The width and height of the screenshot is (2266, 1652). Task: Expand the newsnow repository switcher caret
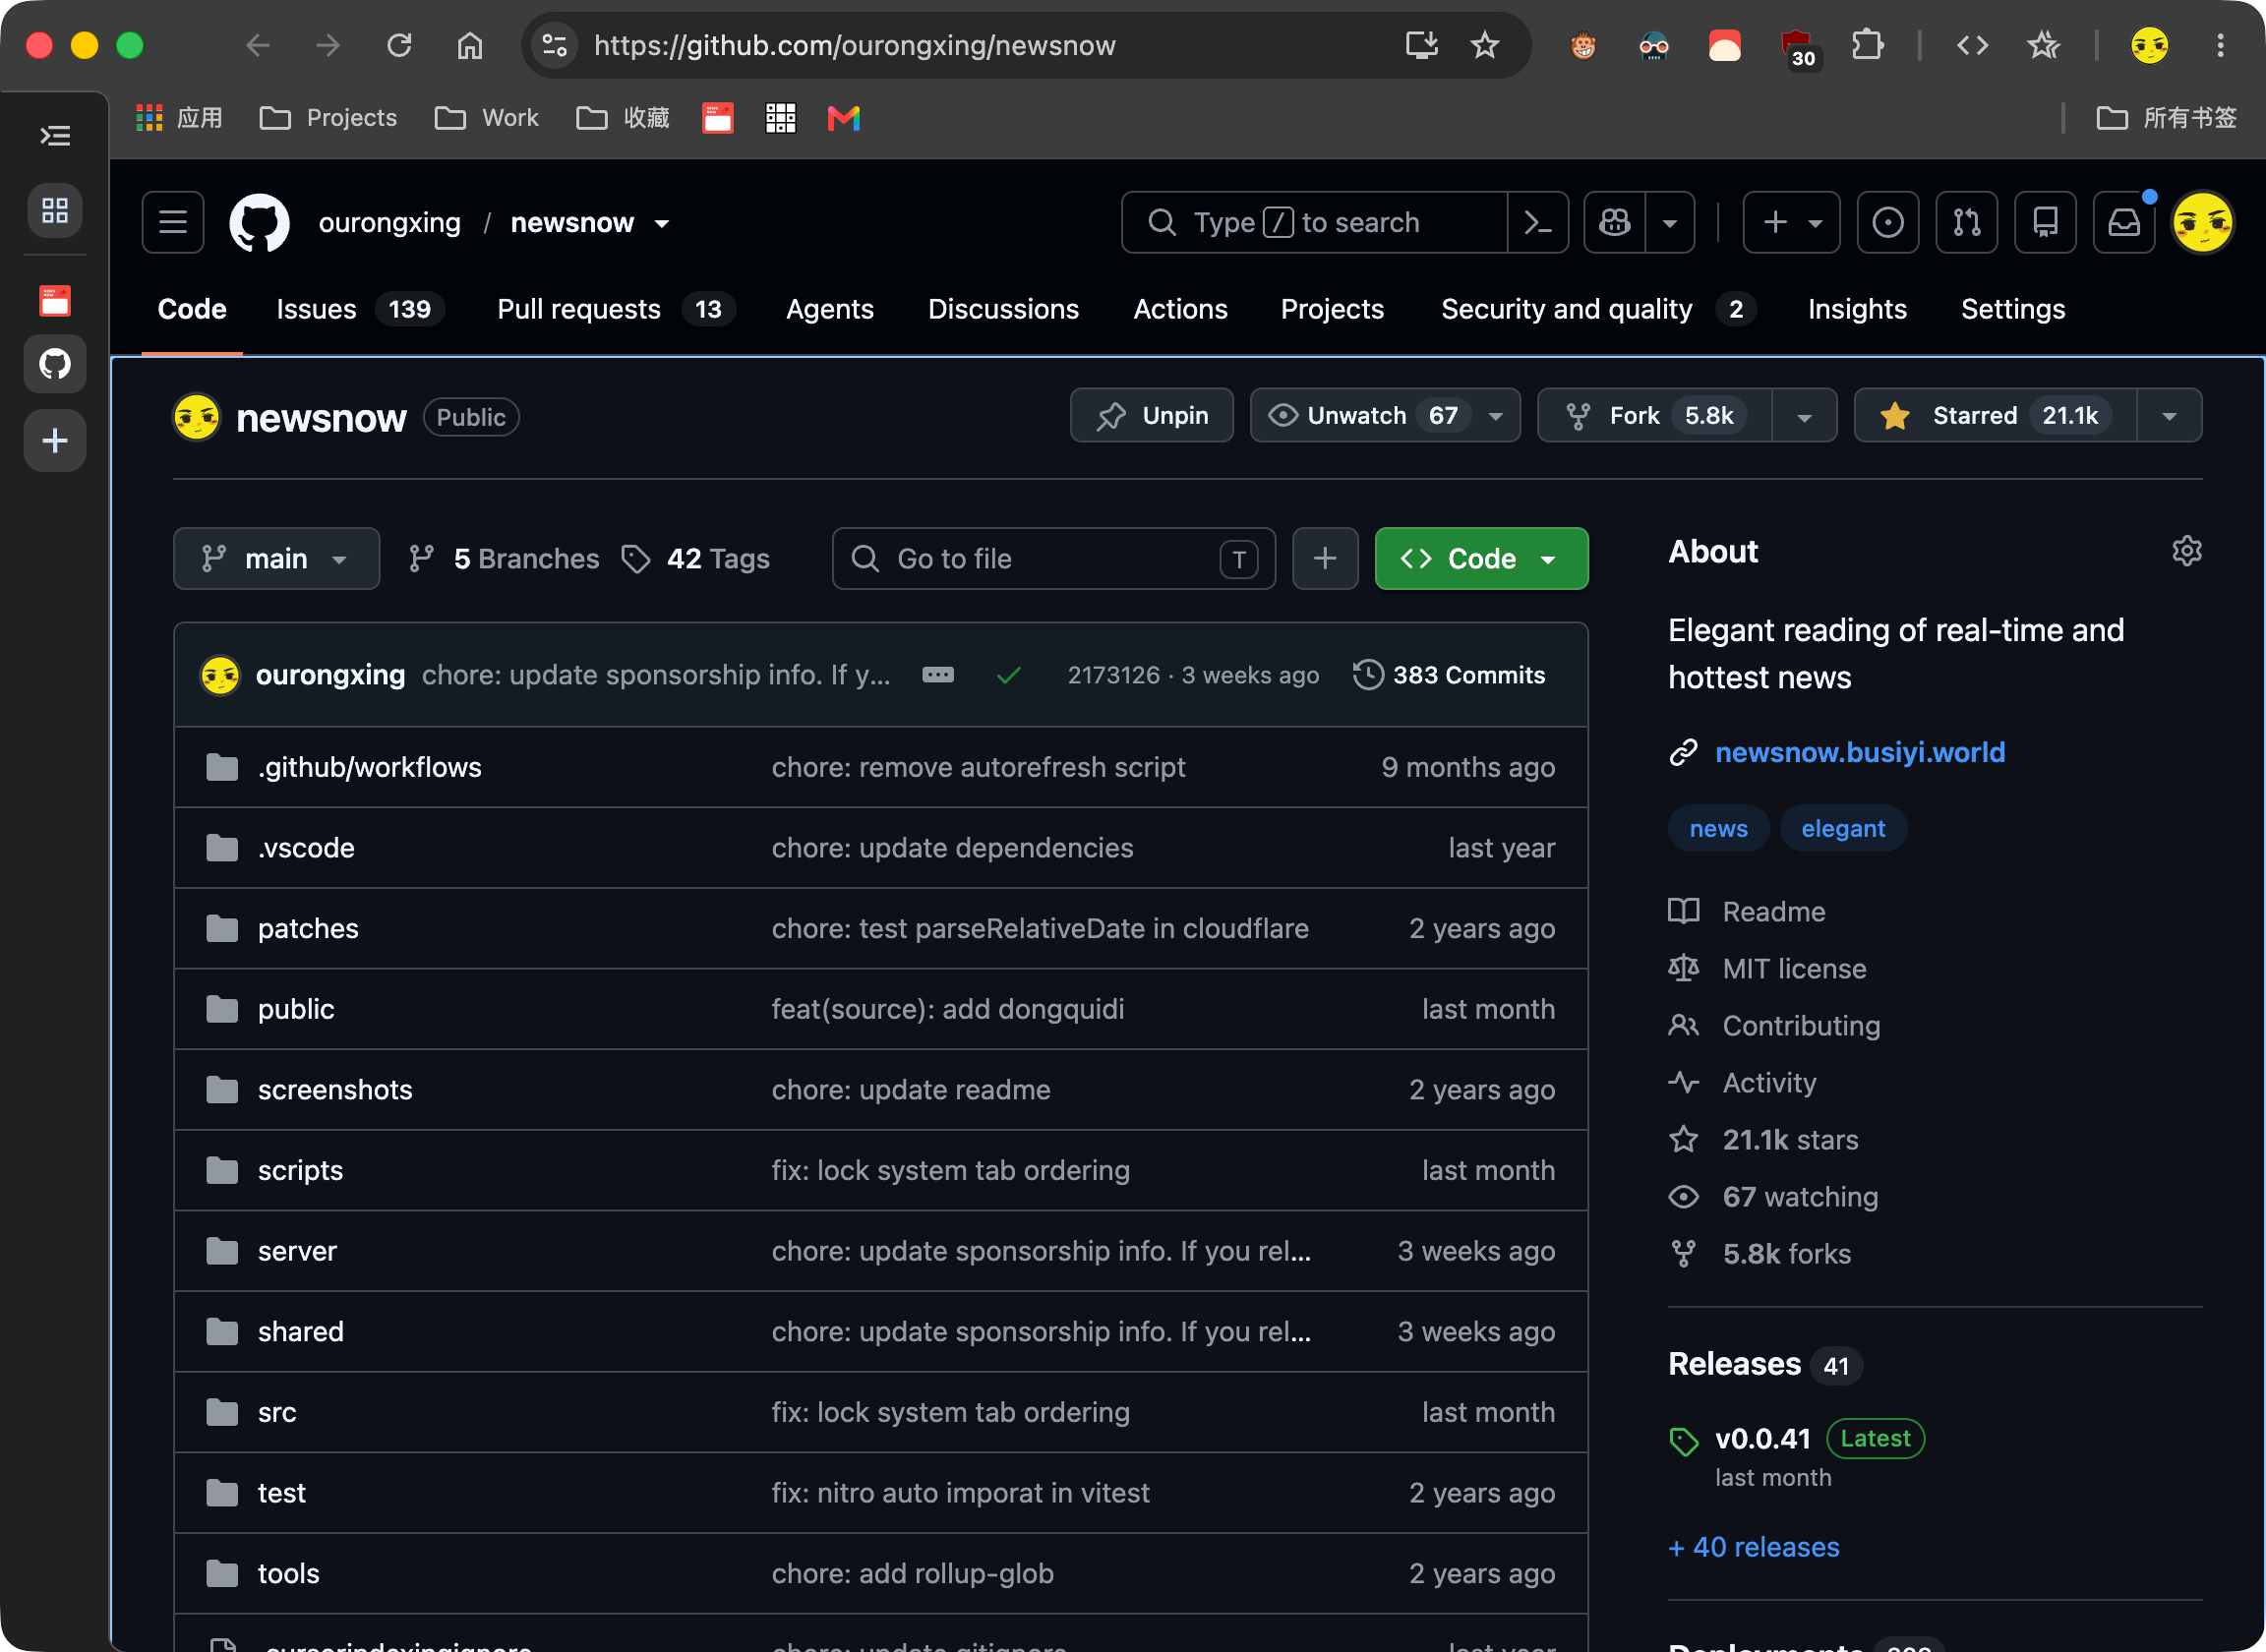pyautogui.click(x=662, y=223)
